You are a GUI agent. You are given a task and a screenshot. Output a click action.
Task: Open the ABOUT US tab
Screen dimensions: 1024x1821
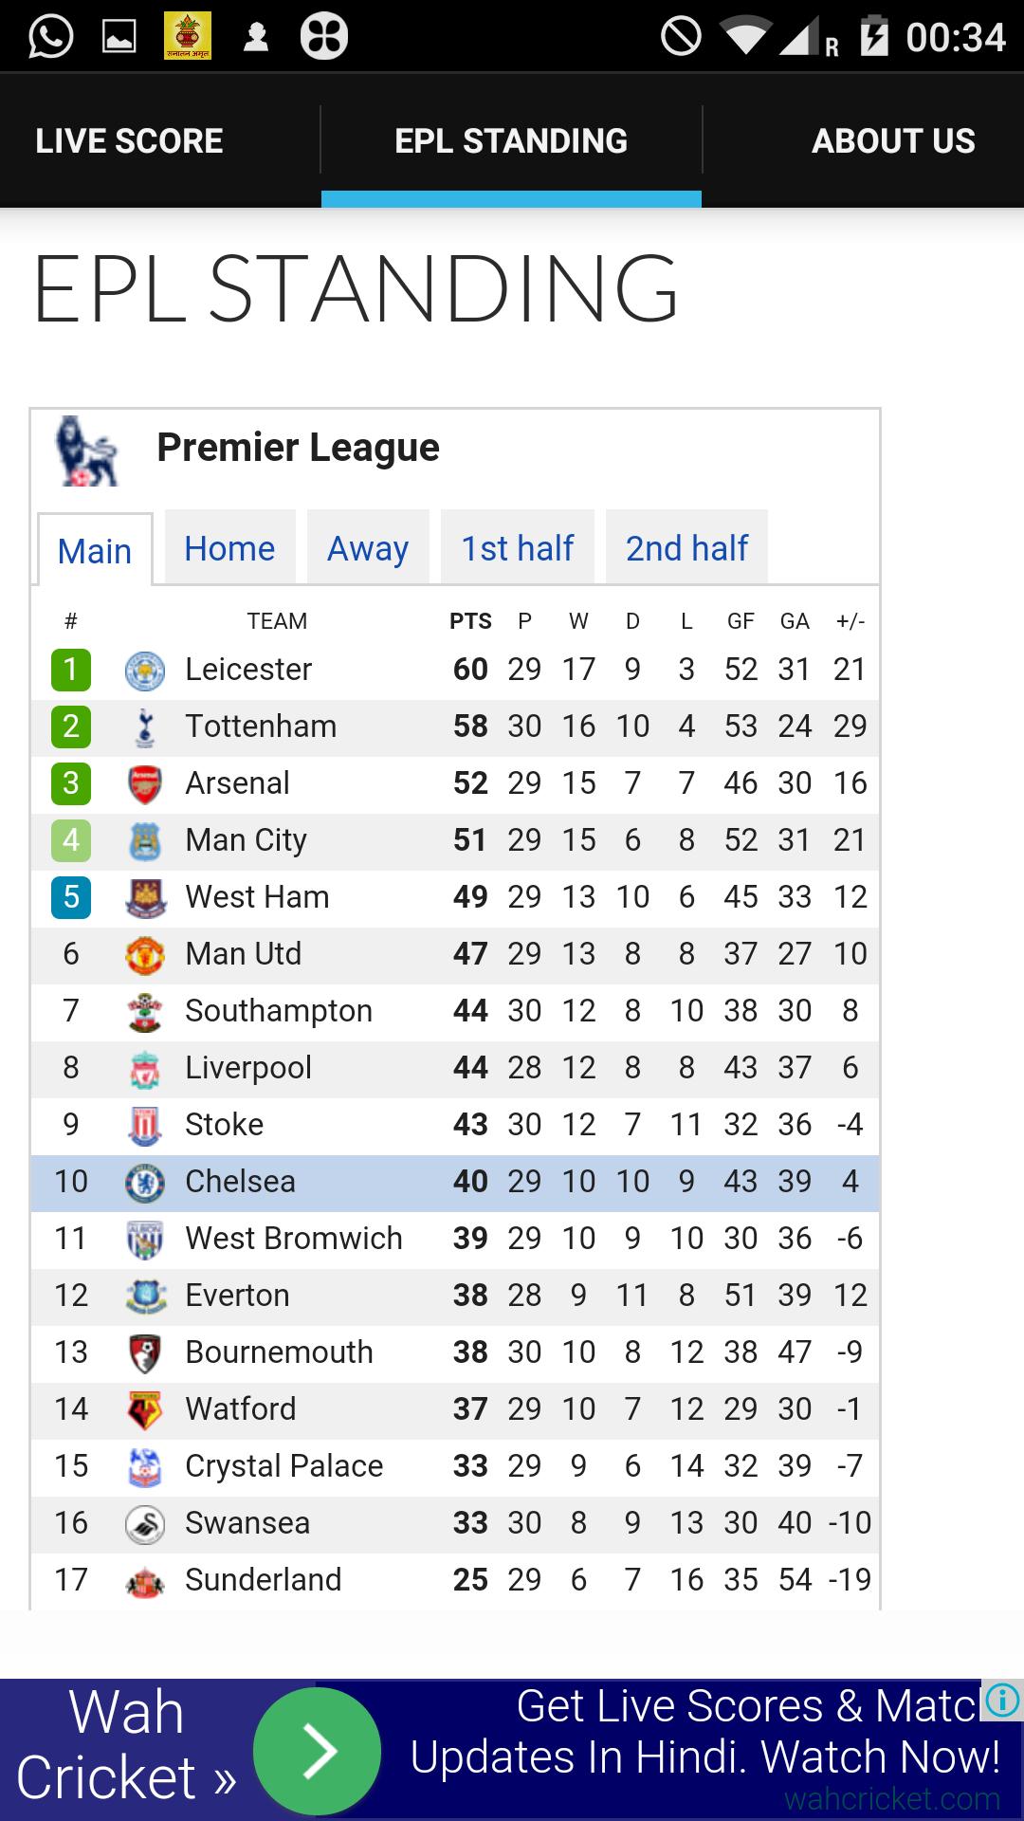893,141
